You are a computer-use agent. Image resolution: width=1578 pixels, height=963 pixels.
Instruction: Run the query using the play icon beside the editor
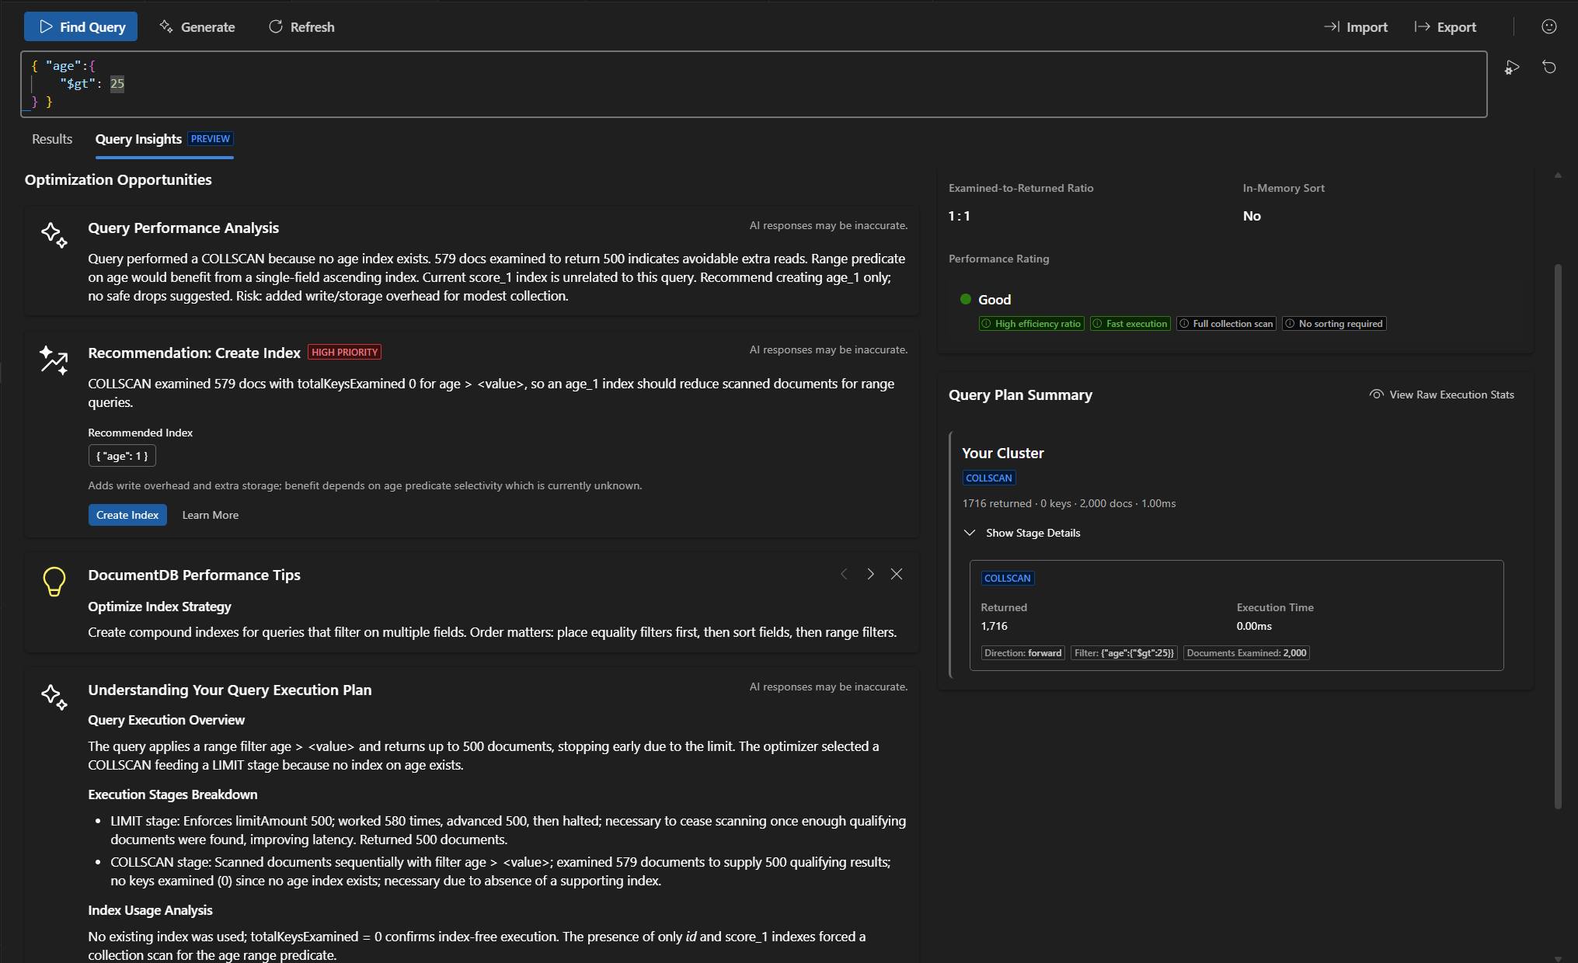coord(1510,68)
